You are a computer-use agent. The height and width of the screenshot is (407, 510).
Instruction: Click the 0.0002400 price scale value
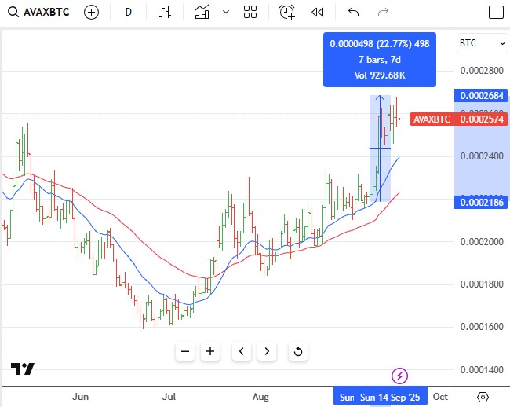pyautogui.click(x=482, y=156)
